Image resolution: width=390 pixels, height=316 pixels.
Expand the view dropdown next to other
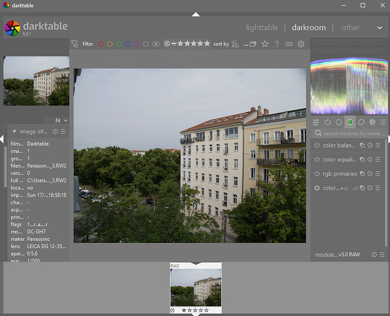(379, 28)
